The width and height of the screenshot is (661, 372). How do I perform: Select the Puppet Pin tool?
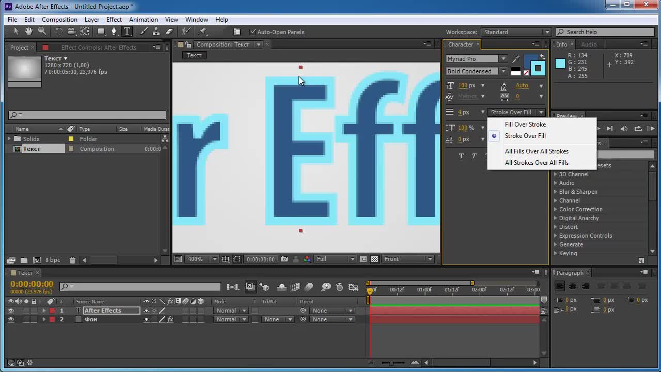tap(203, 32)
